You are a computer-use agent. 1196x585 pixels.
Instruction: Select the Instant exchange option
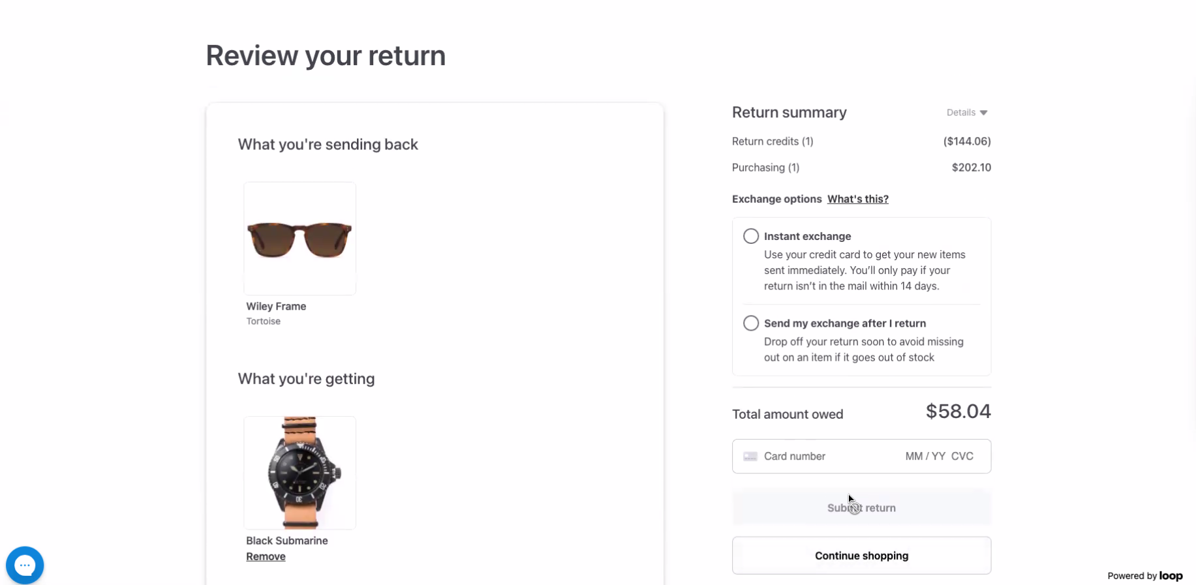pos(751,236)
